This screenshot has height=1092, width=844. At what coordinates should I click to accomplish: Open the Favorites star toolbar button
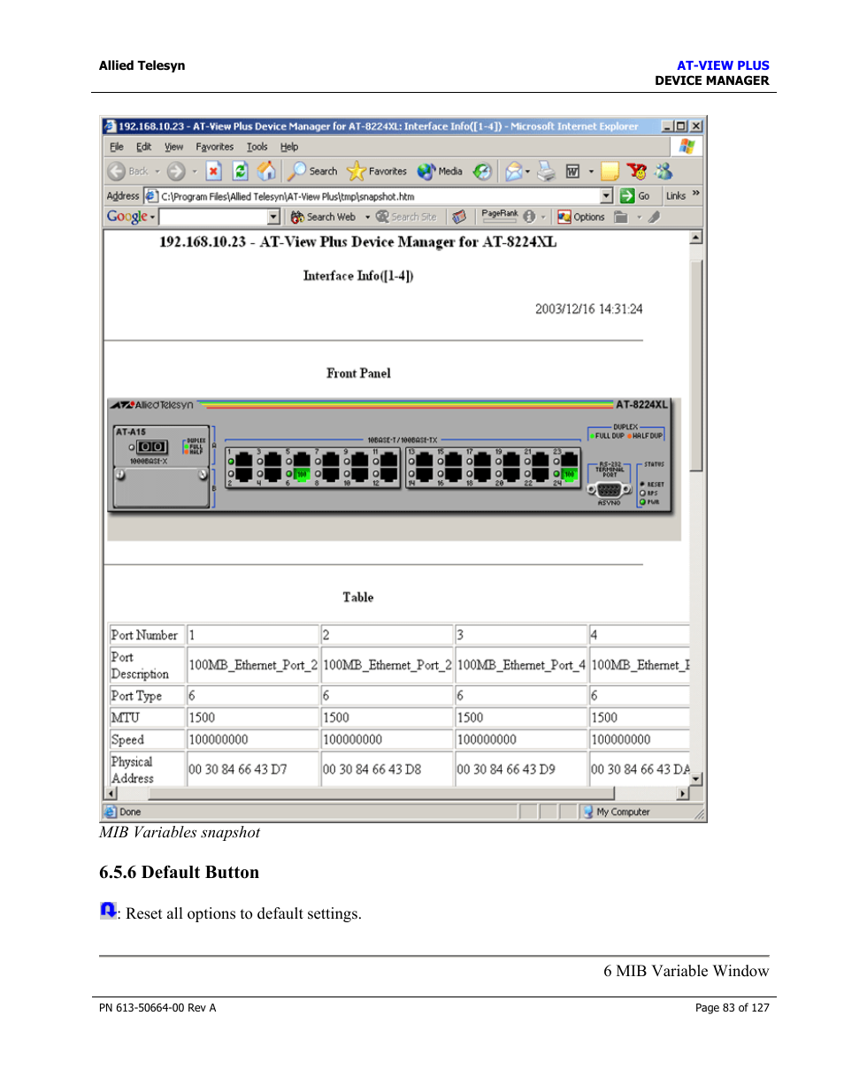[377, 172]
